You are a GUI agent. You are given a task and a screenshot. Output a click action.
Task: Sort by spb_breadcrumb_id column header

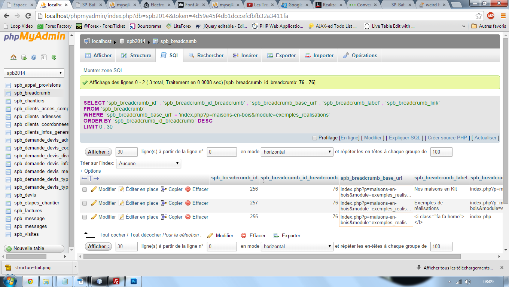coord(234,178)
